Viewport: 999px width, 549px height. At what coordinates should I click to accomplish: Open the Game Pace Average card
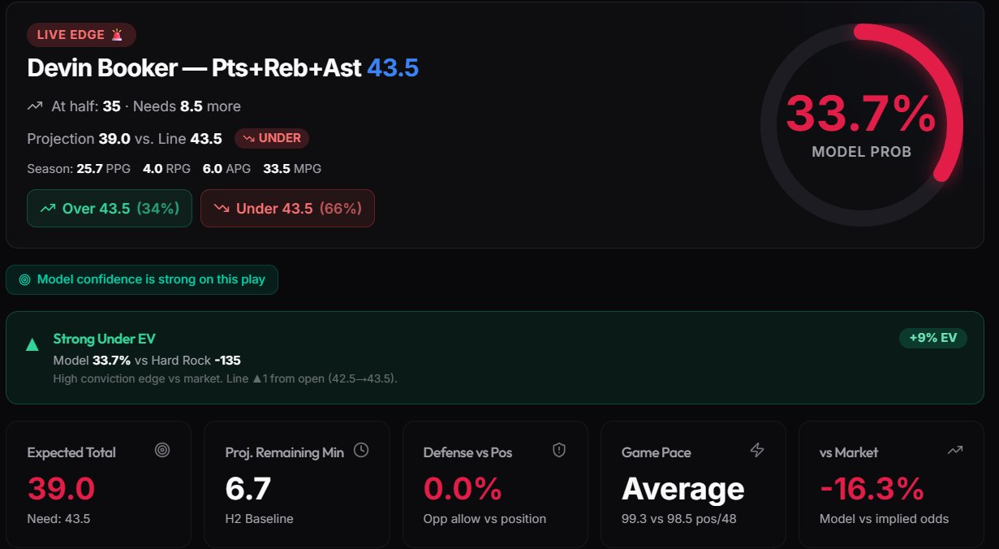(x=692, y=484)
